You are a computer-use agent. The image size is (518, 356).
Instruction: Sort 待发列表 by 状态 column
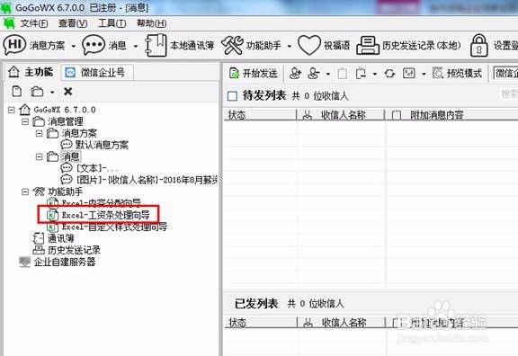tap(260, 115)
